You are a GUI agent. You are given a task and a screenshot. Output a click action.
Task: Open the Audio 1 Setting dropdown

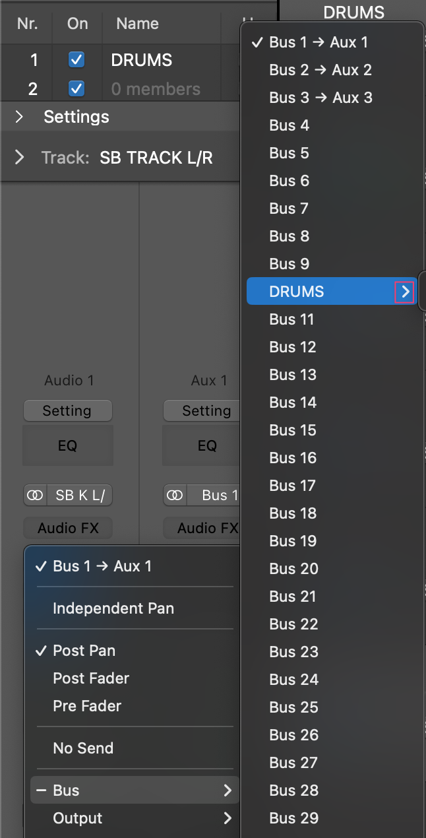[x=67, y=411]
